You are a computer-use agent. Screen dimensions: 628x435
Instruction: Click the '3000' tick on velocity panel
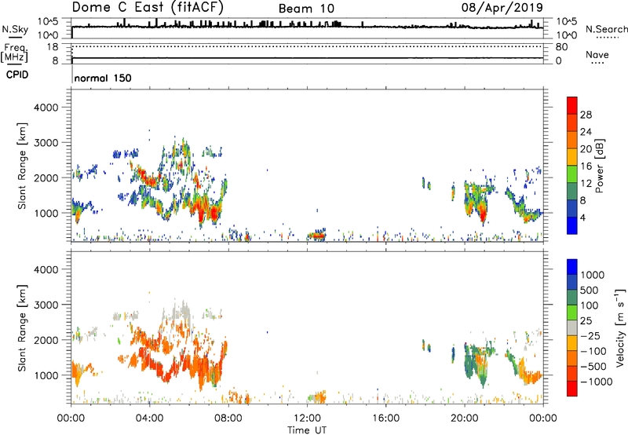pos(46,305)
